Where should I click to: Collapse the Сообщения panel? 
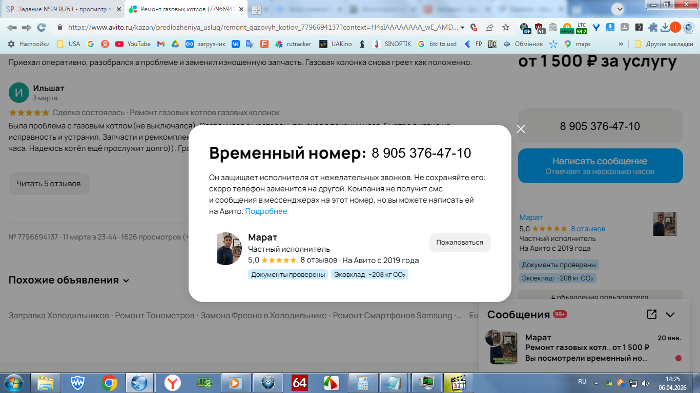[670, 315]
